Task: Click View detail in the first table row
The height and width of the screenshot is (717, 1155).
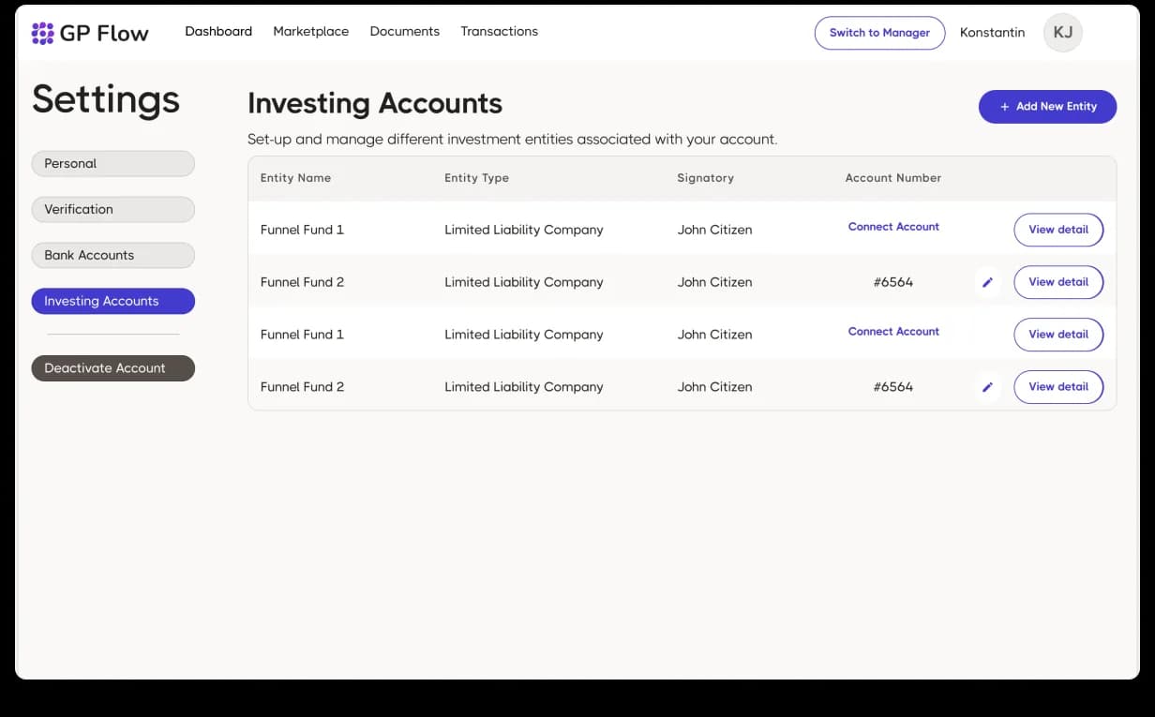Action: point(1058,230)
